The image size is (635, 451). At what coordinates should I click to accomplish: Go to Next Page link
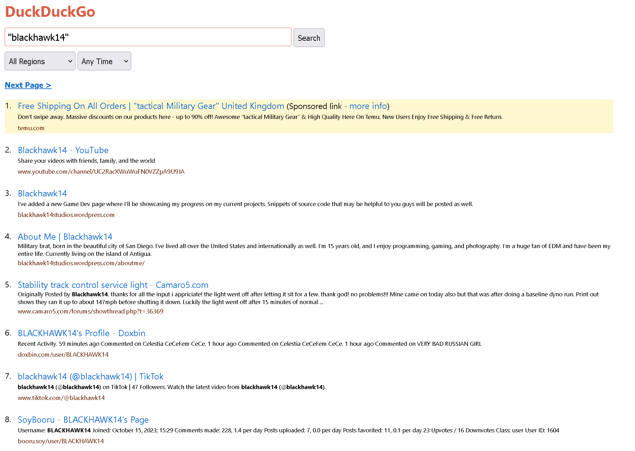click(28, 85)
